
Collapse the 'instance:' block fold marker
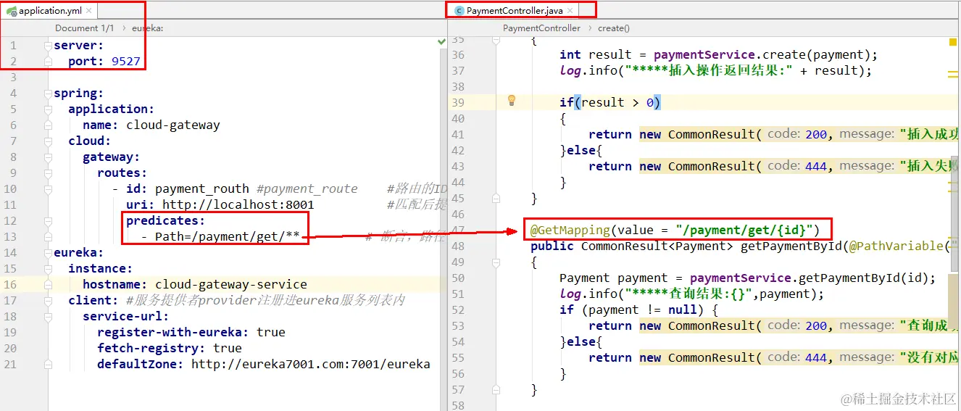point(49,268)
